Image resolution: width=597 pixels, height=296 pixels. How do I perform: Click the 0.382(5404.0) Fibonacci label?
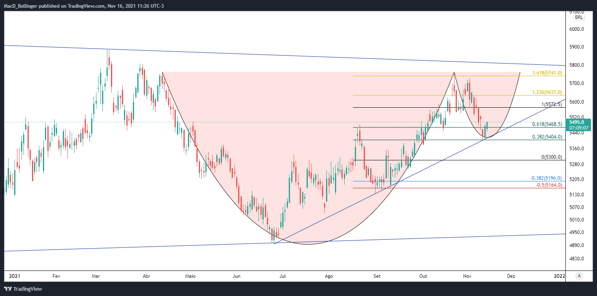(x=547, y=137)
